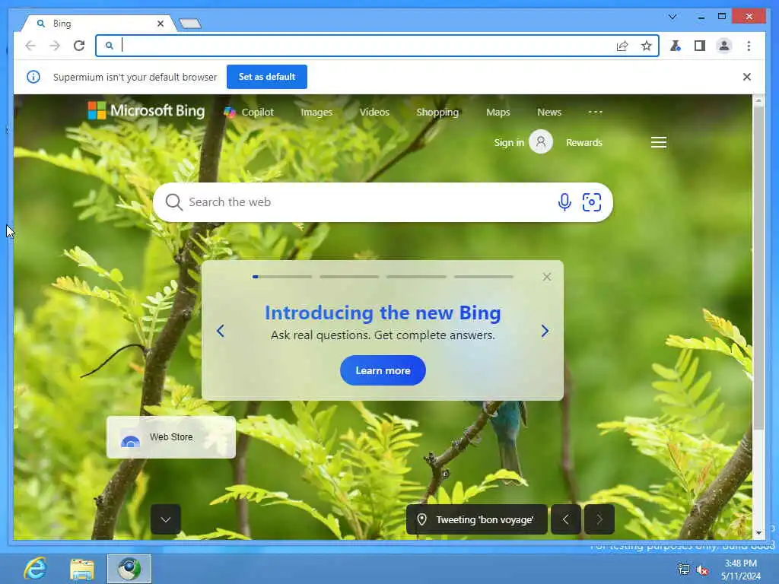Click the share page icon in address bar
Viewport: 779px width, 584px height.
[622, 46]
